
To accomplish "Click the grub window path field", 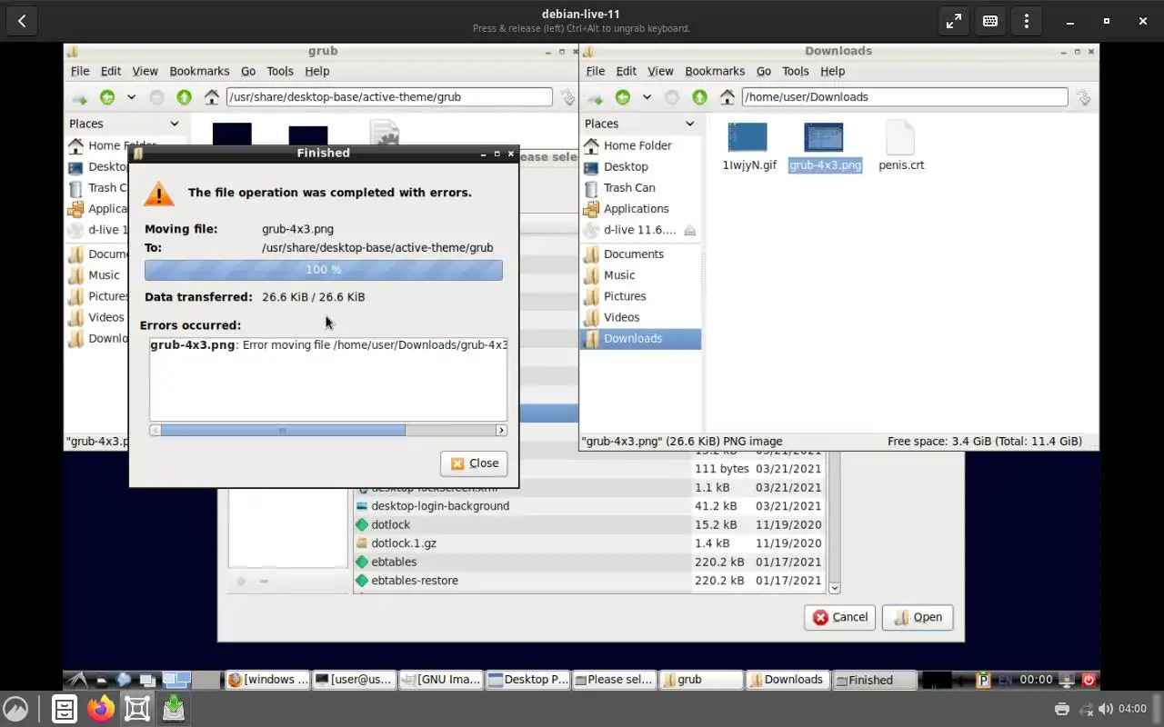I will coord(389,97).
